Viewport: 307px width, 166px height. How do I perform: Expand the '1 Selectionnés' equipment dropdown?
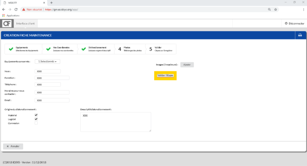coord(48,61)
